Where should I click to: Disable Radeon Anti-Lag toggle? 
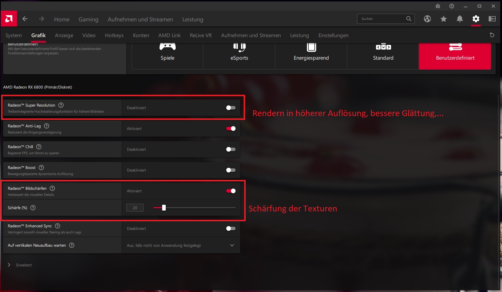[x=231, y=129]
